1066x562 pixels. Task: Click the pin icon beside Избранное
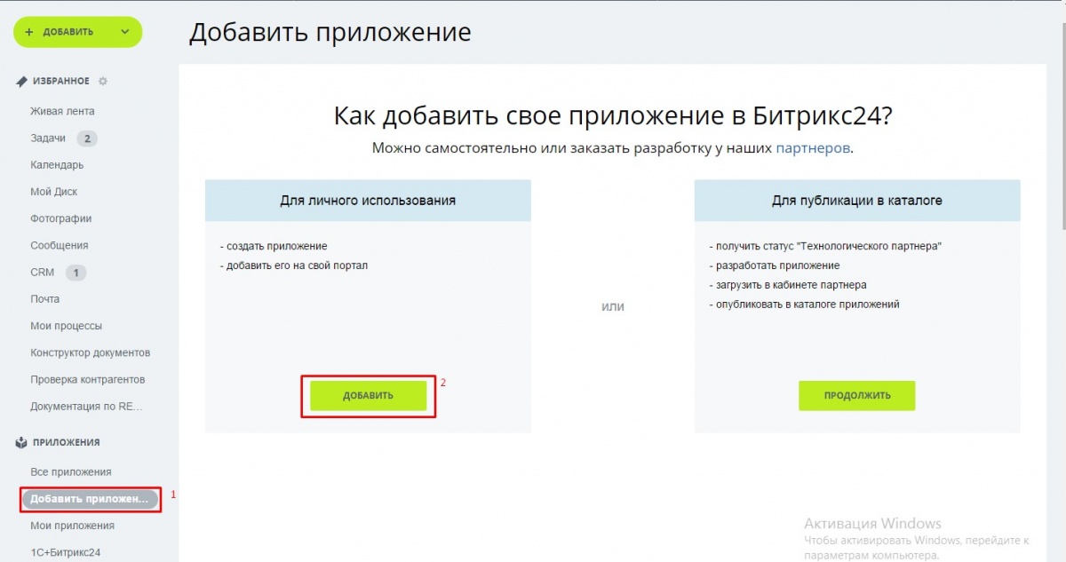[x=22, y=82]
